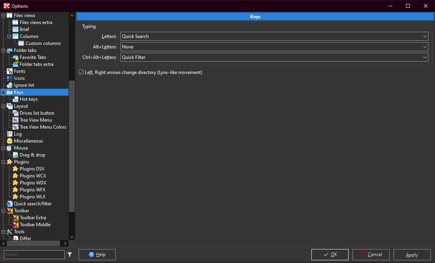Select Hot keys in the tree
435x263 pixels.
pos(29,99)
